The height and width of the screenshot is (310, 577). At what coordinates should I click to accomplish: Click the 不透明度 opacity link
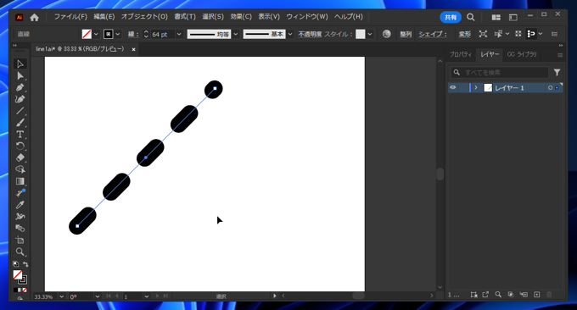point(310,34)
